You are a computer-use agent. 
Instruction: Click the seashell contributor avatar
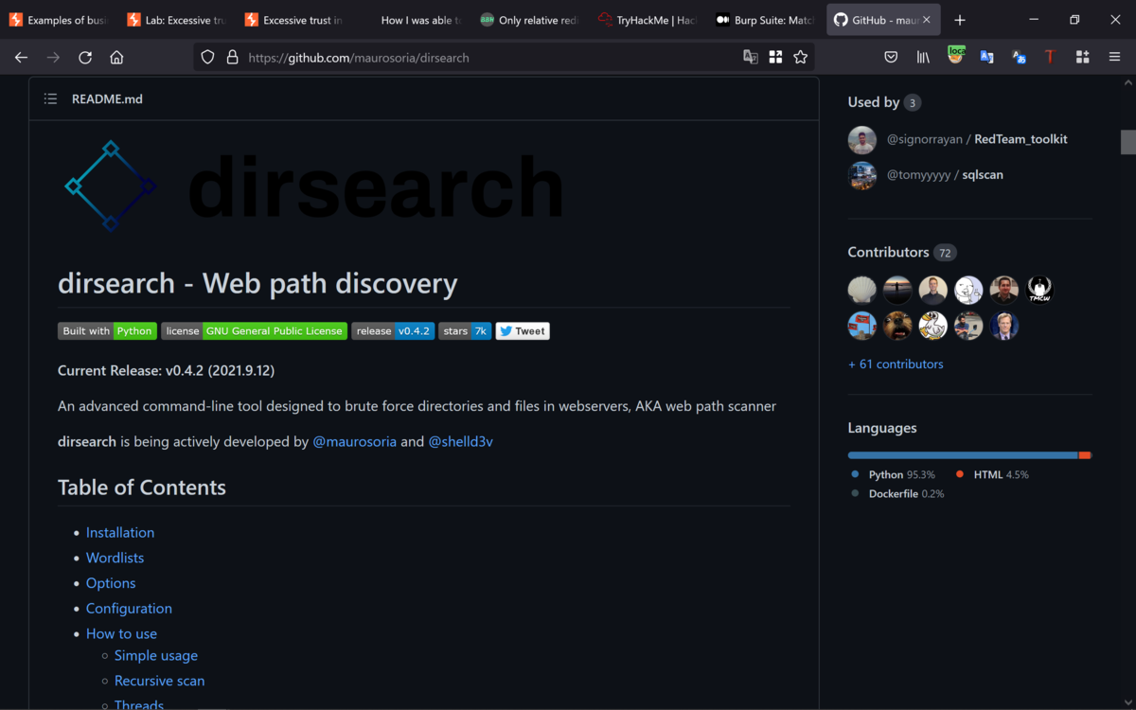[862, 290]
